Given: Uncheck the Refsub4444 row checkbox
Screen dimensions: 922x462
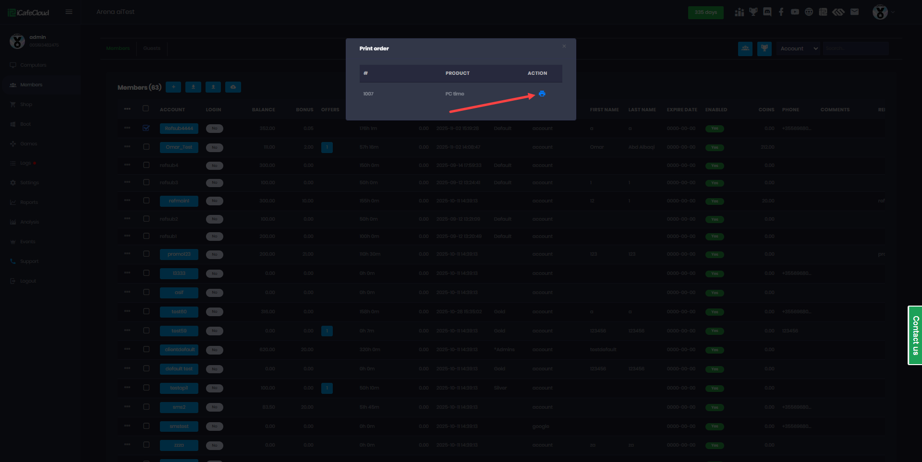Looking at the screenshot, I should [146, 128].
